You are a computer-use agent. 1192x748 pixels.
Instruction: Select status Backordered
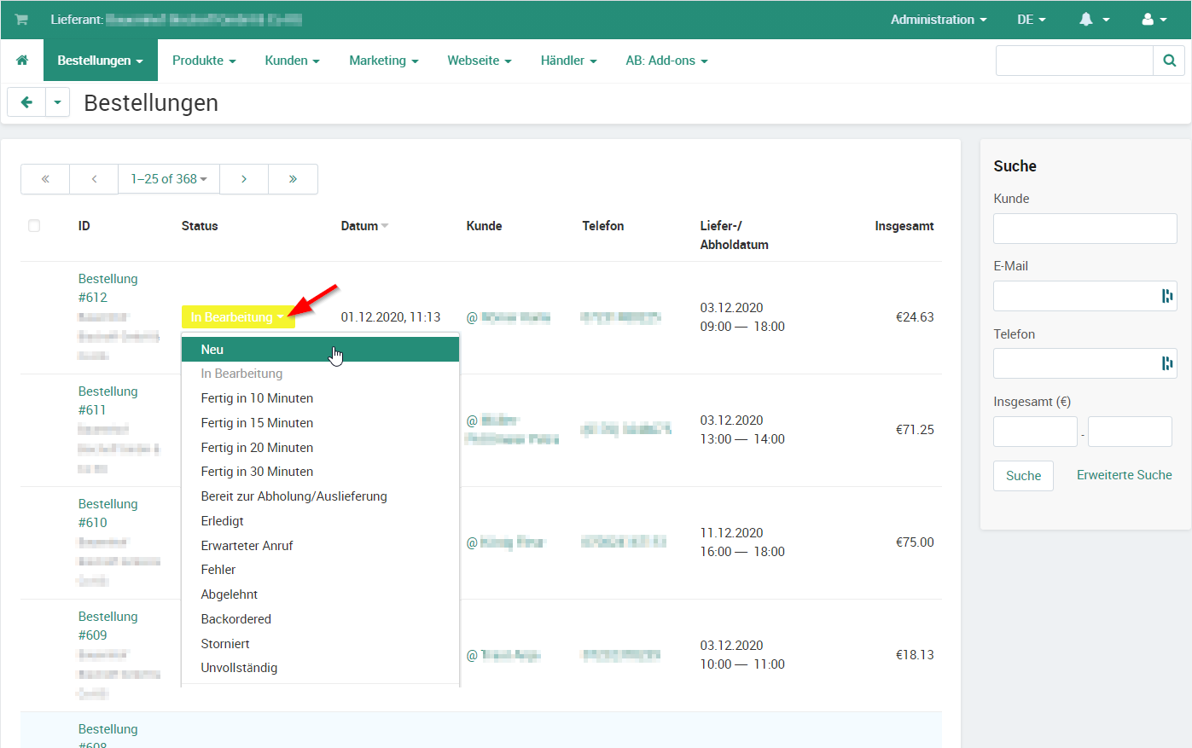(x=321, y=619)
